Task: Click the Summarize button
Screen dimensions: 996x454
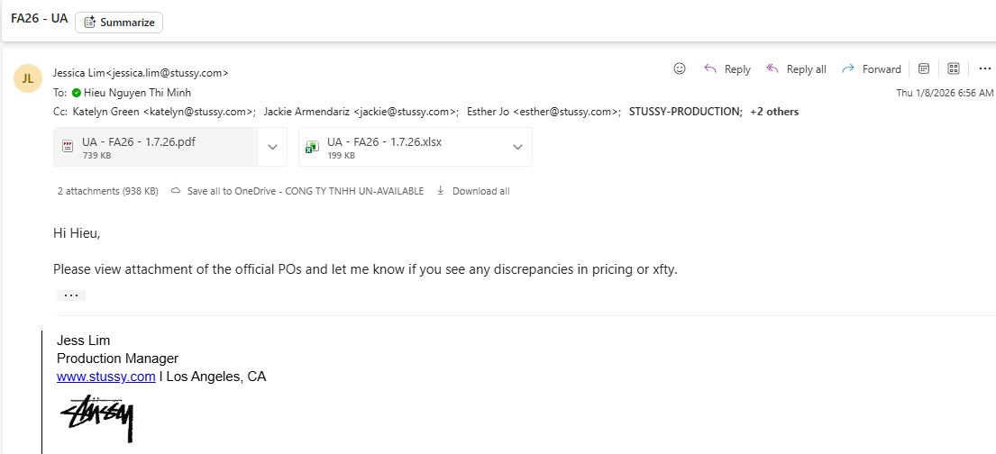Action: click(x=119, y=23)
